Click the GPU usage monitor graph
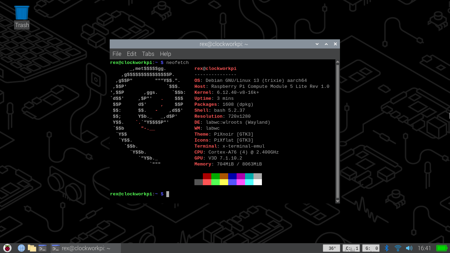Screen dimensions: 450x253 tap(371, 248)
